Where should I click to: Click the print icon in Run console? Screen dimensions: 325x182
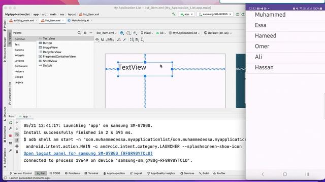17,146
